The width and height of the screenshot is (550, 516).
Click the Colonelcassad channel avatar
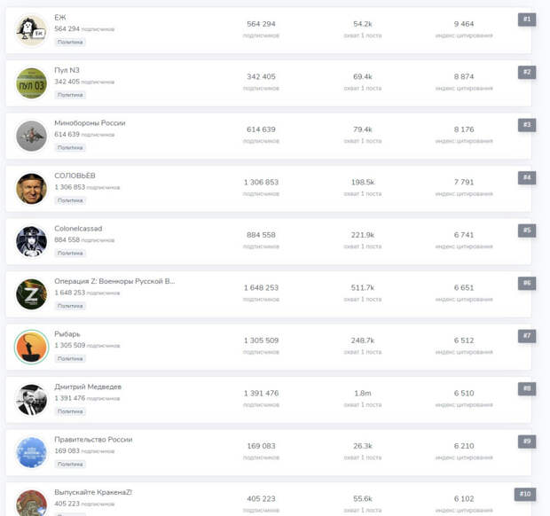(31, 241)
